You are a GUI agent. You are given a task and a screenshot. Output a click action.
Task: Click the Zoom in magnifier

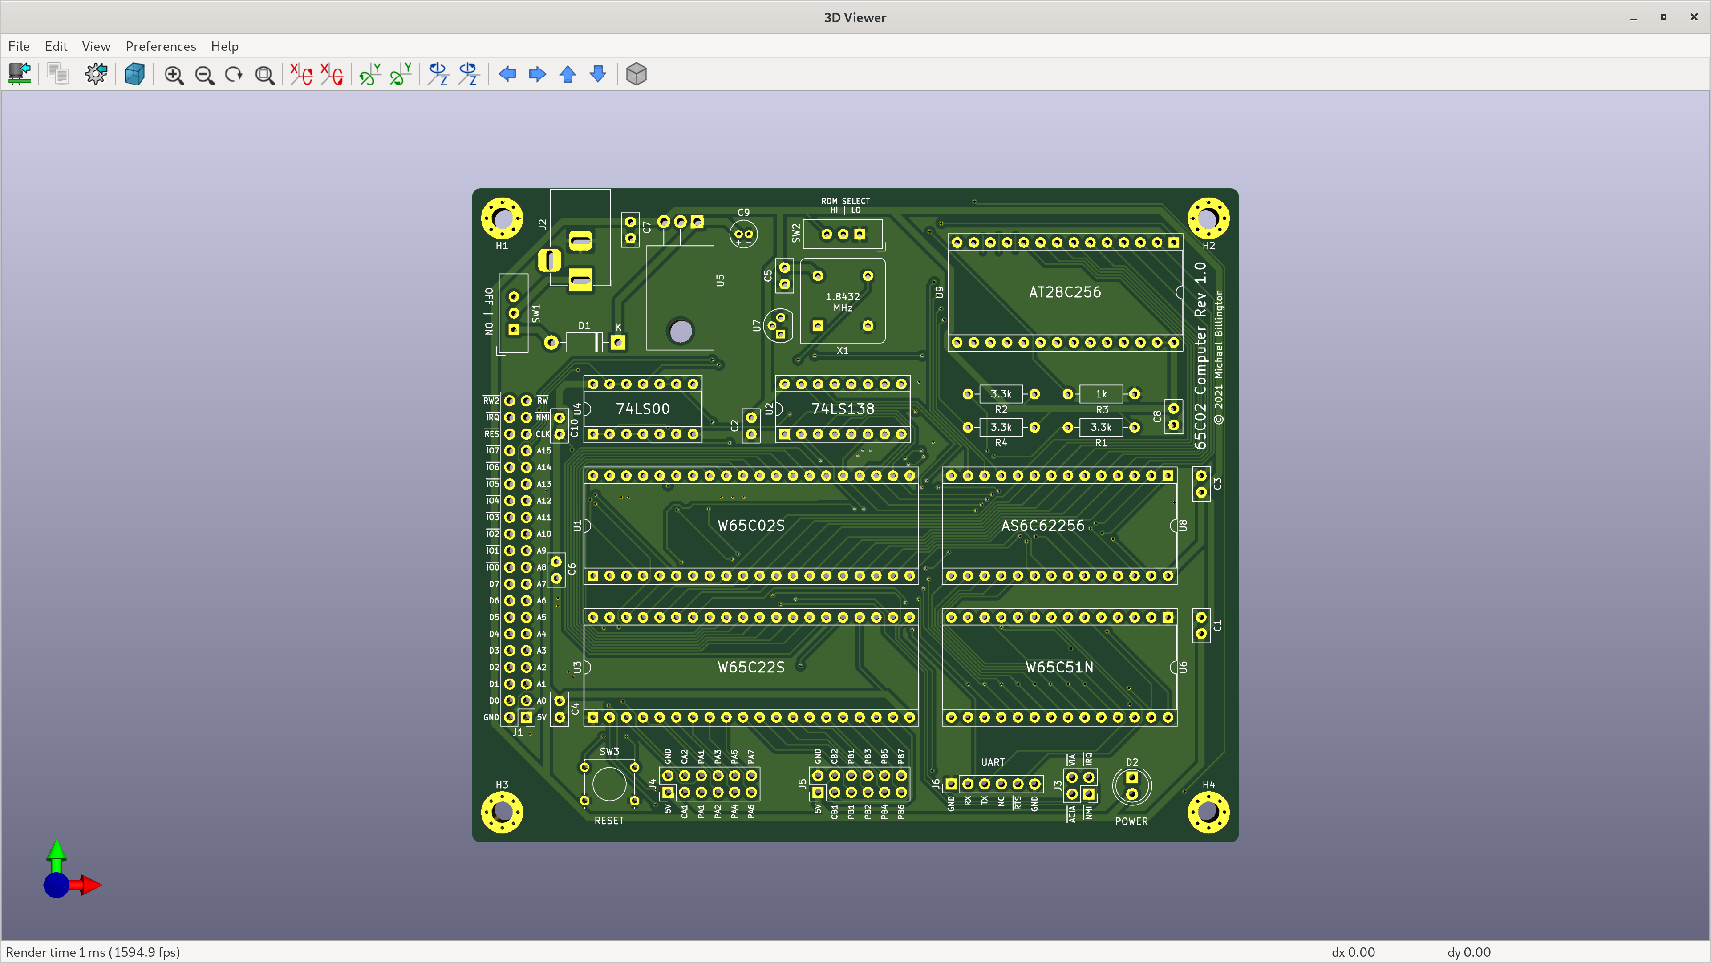(x=174, y=74)
